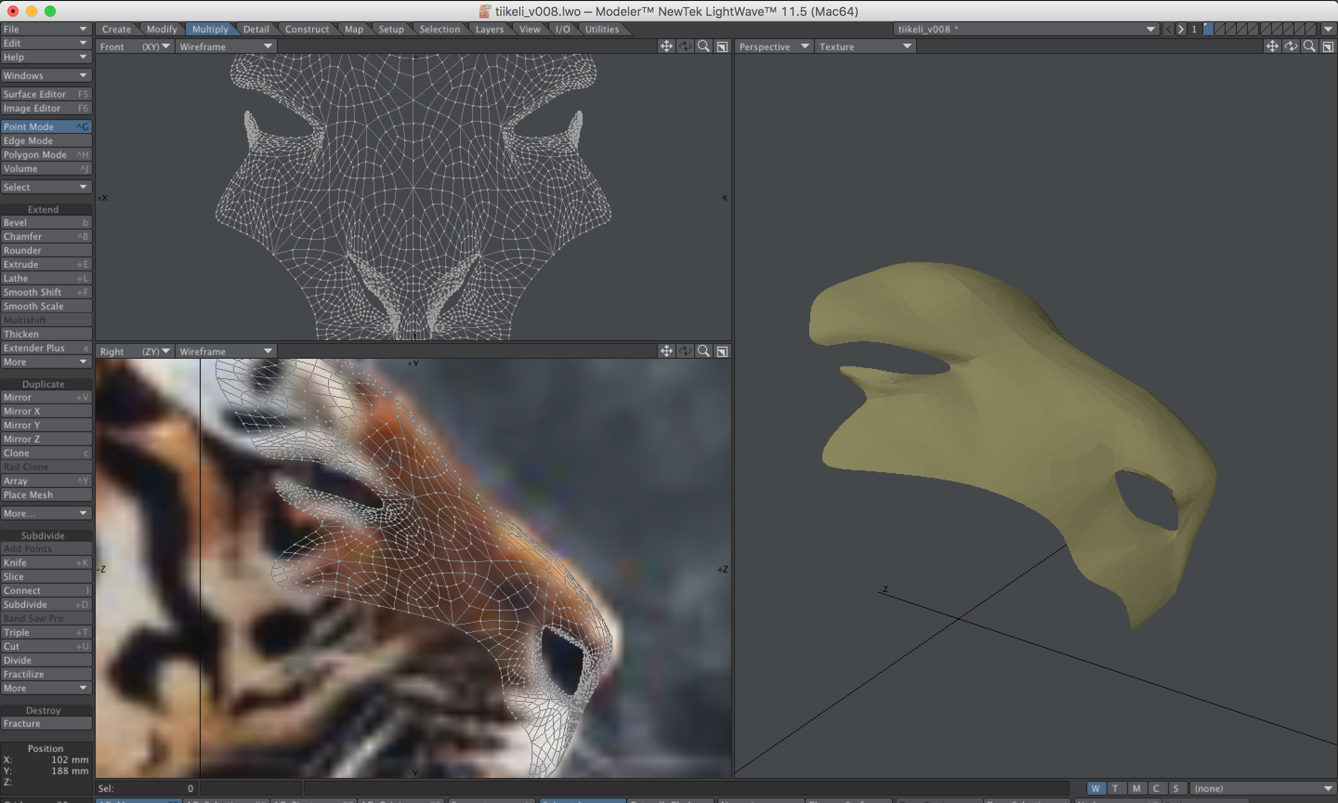
Task: Open the Perspective view type dropdown
Action: coord(774,46)
